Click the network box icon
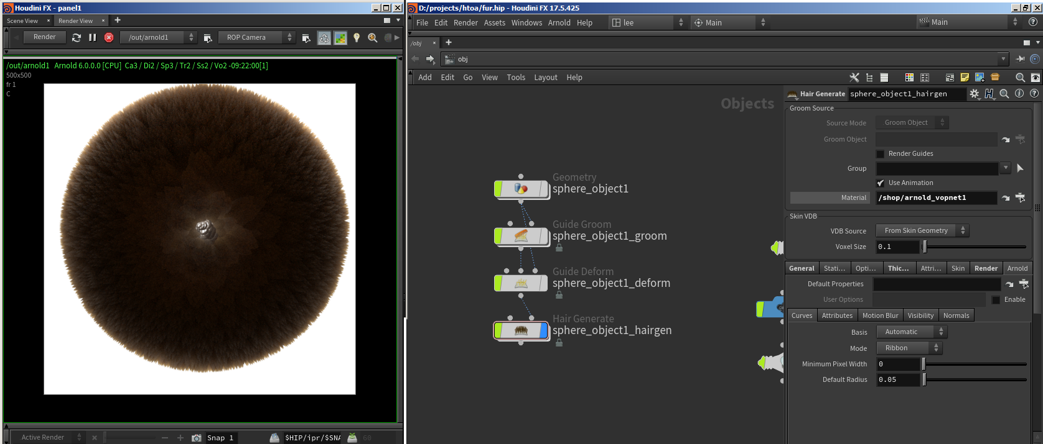Image resolution: width=1043 pixels, height=444 pixels. [x=950, y=78]
